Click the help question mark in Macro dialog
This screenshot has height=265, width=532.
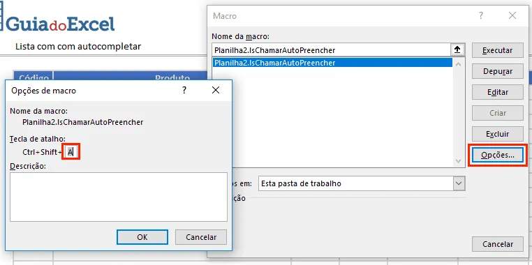click(481, 15)
